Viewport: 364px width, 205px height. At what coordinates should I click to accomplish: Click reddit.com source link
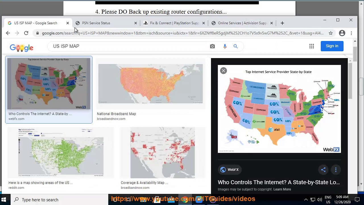coord(16,188)
